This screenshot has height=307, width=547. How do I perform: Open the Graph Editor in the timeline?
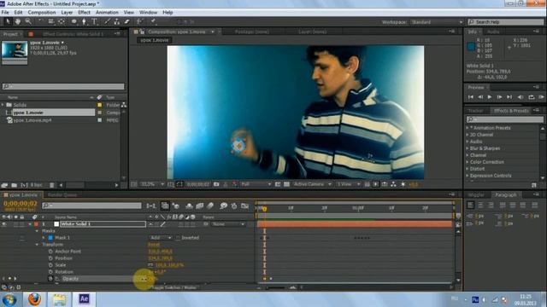(245, 206)
